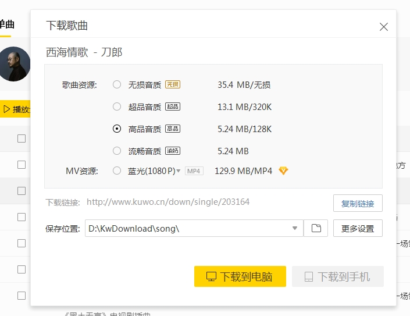Close the download song dialog

(384, 27)
